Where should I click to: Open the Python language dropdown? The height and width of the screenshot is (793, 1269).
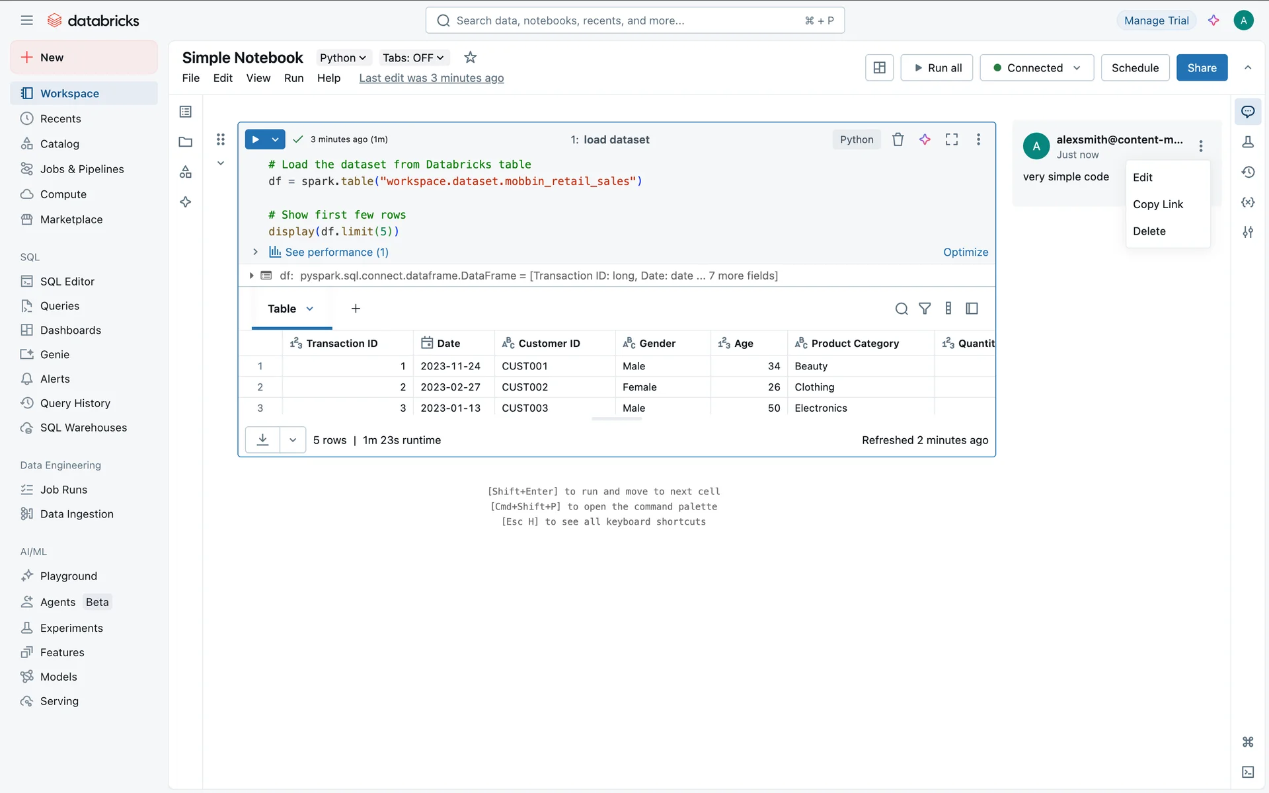[342, 57]
